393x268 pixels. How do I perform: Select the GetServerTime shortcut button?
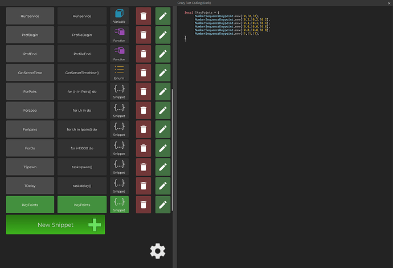pos(30,72)
